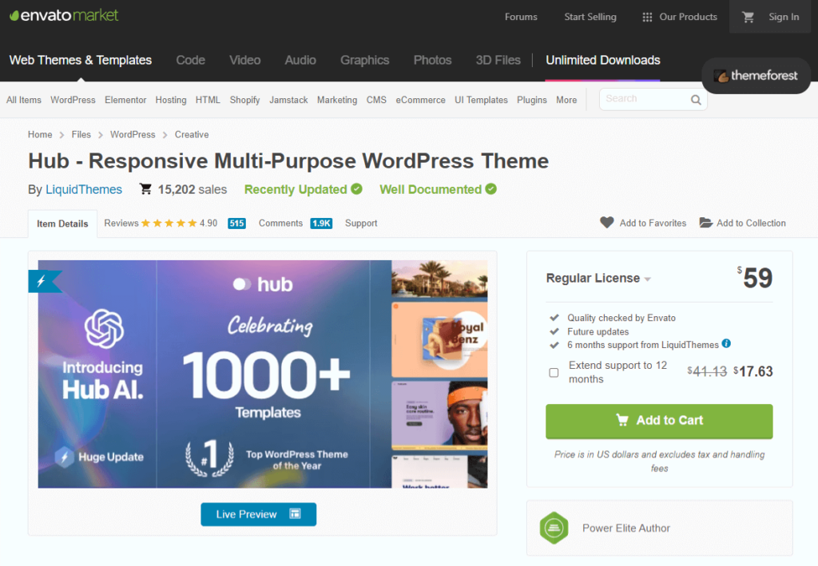Select the Graphics marketplace menu
The height and width of the screenshot is (566, 818).
[x=364, y=60]
